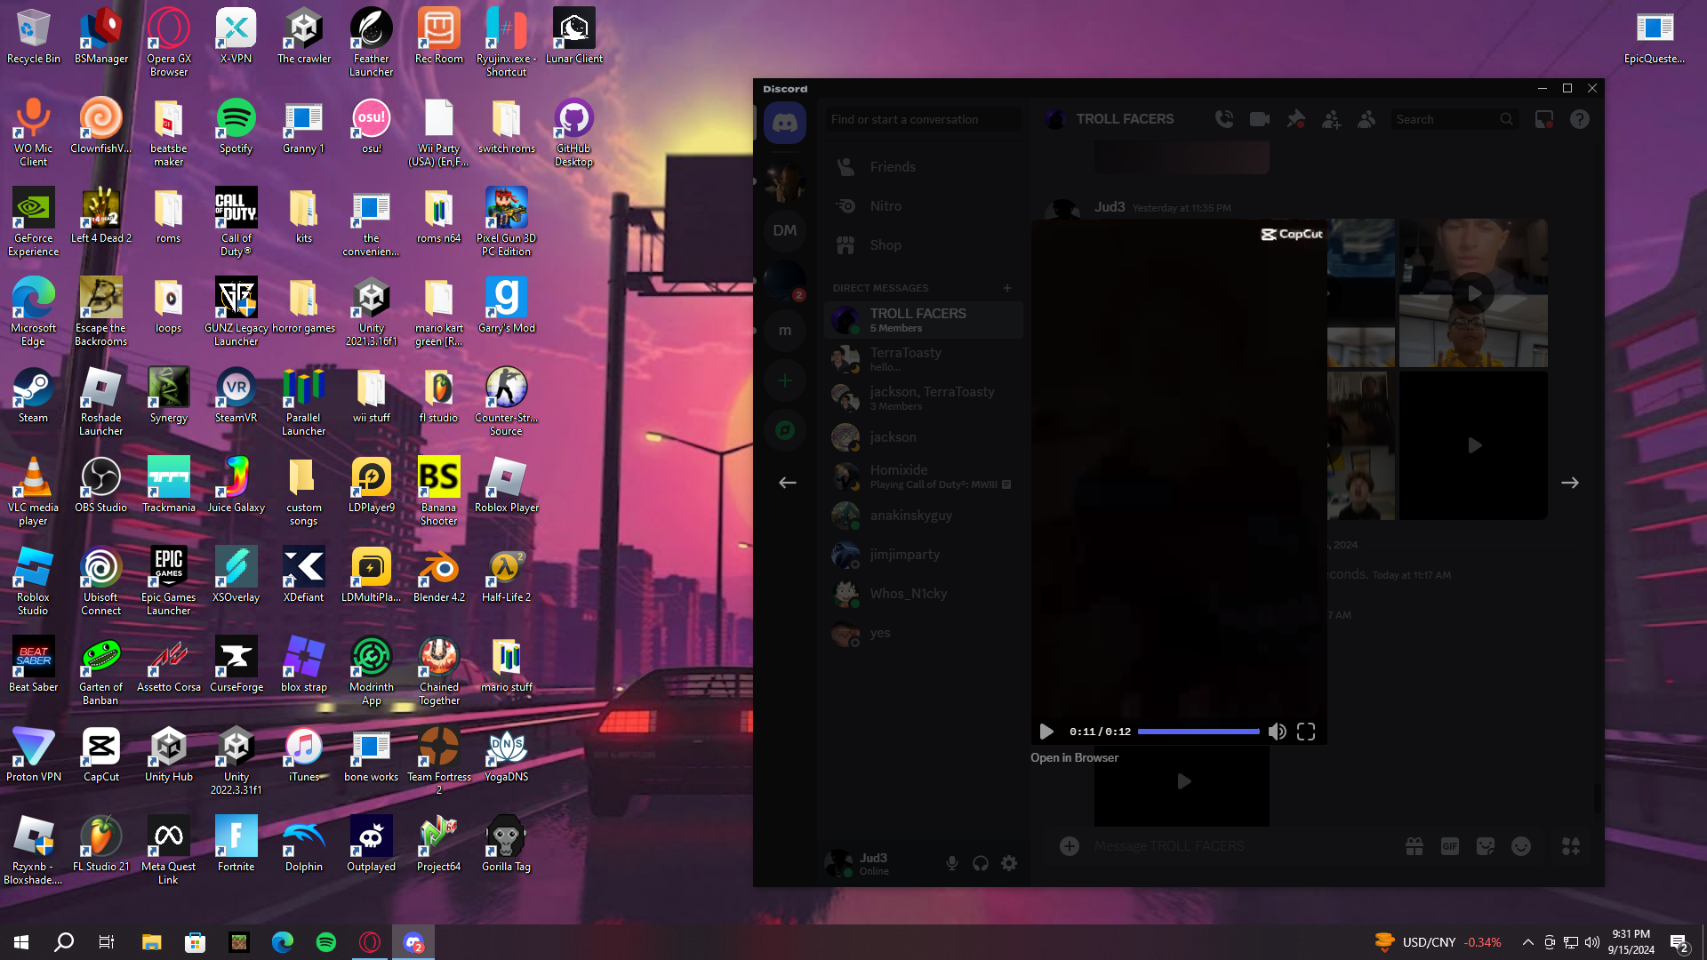Go to next media with right arrow
Screen dimensions: 1707x960
click(1570, 483)
